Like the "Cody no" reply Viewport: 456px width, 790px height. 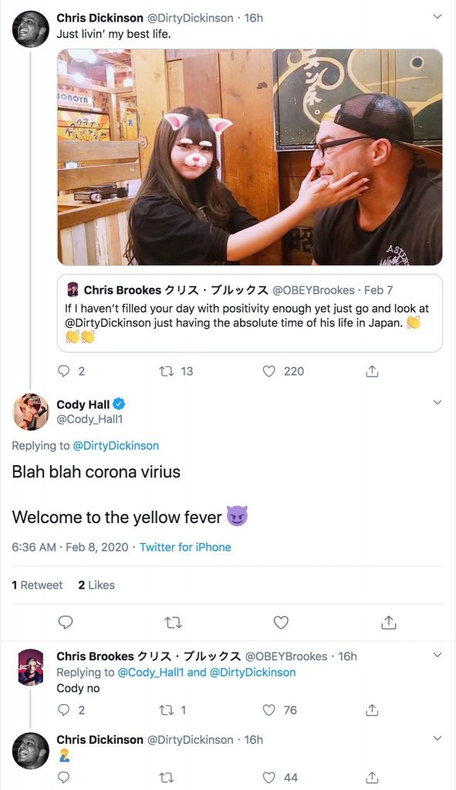click(x=269, y=710)
